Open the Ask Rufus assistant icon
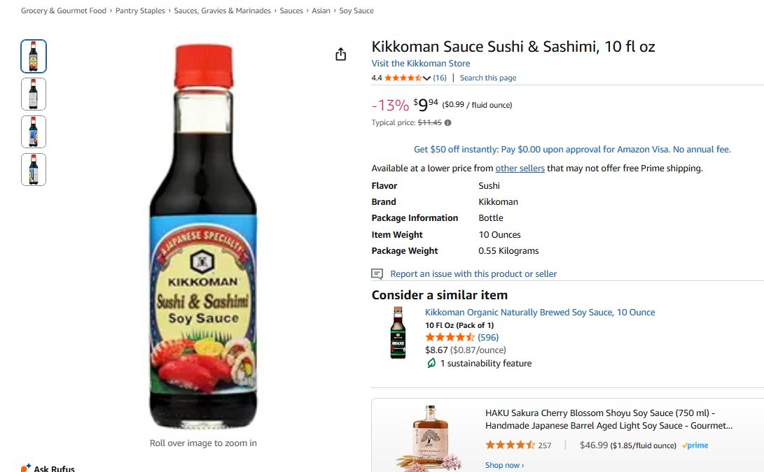This screenshot has width=764, height=472. coord(26,468)
